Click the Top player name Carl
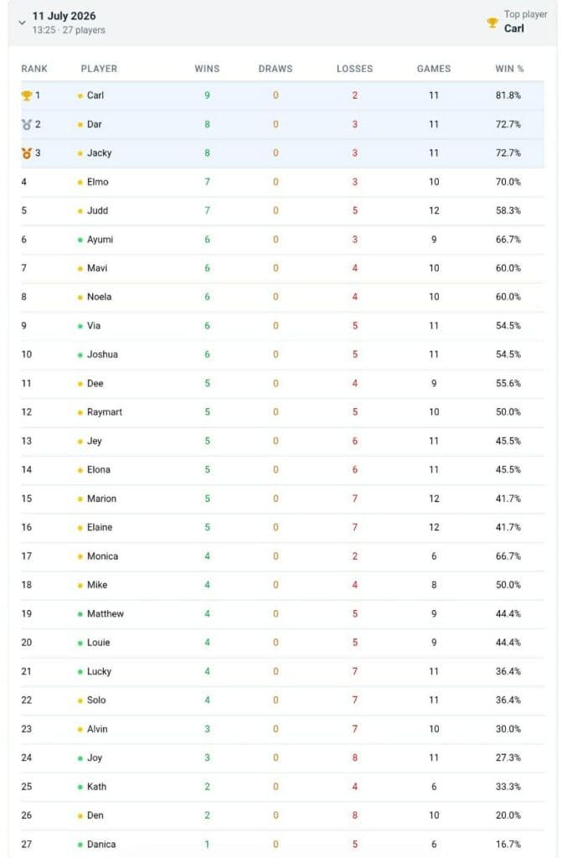 point(514,28)
